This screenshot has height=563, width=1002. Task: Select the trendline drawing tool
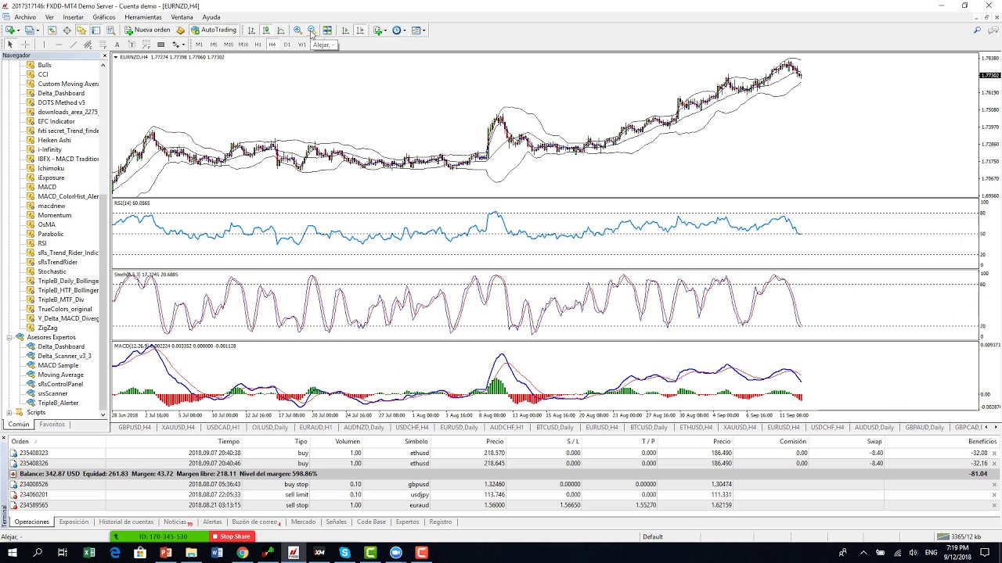(74, 45)
